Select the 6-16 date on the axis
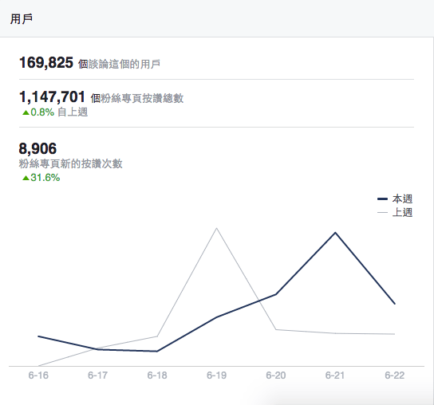Viewport: 434px width, 405px height. click(x=38, y=376)
